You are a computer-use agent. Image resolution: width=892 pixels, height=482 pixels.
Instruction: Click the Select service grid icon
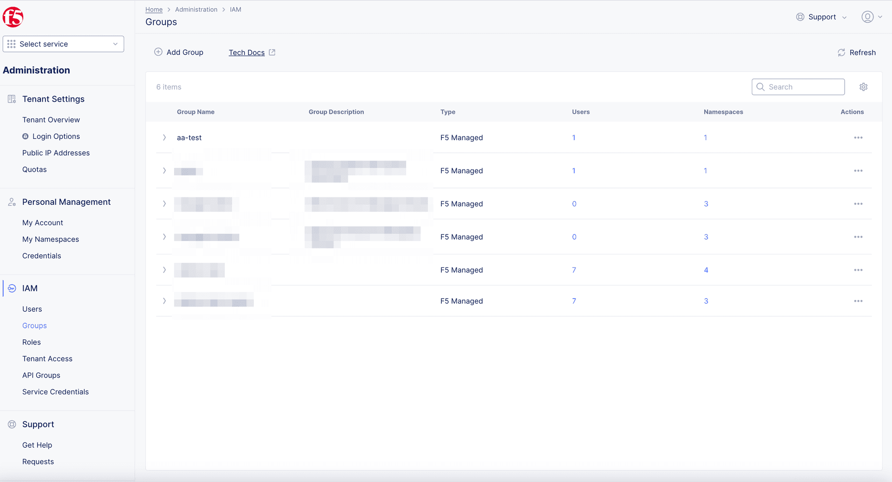[x=12, y=44]
